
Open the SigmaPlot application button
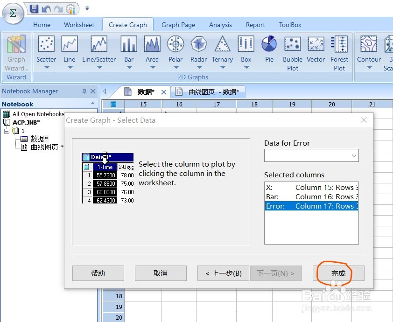(13, 13)
